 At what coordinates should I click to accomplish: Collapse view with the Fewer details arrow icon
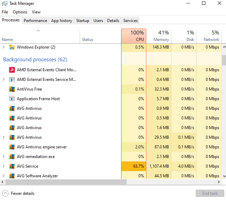(x=5, y=193)
